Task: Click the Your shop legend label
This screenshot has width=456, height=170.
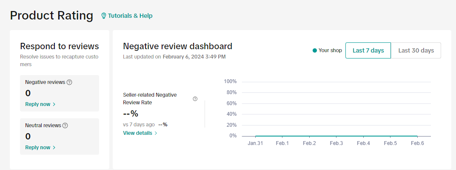Action: point(330,50)
